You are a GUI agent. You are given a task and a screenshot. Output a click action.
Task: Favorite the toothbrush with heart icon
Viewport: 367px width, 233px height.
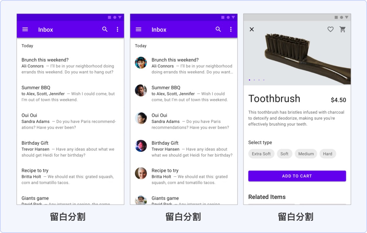tap(330, 30)
